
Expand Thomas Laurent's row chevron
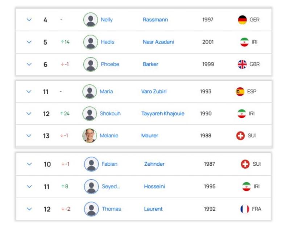29,209
